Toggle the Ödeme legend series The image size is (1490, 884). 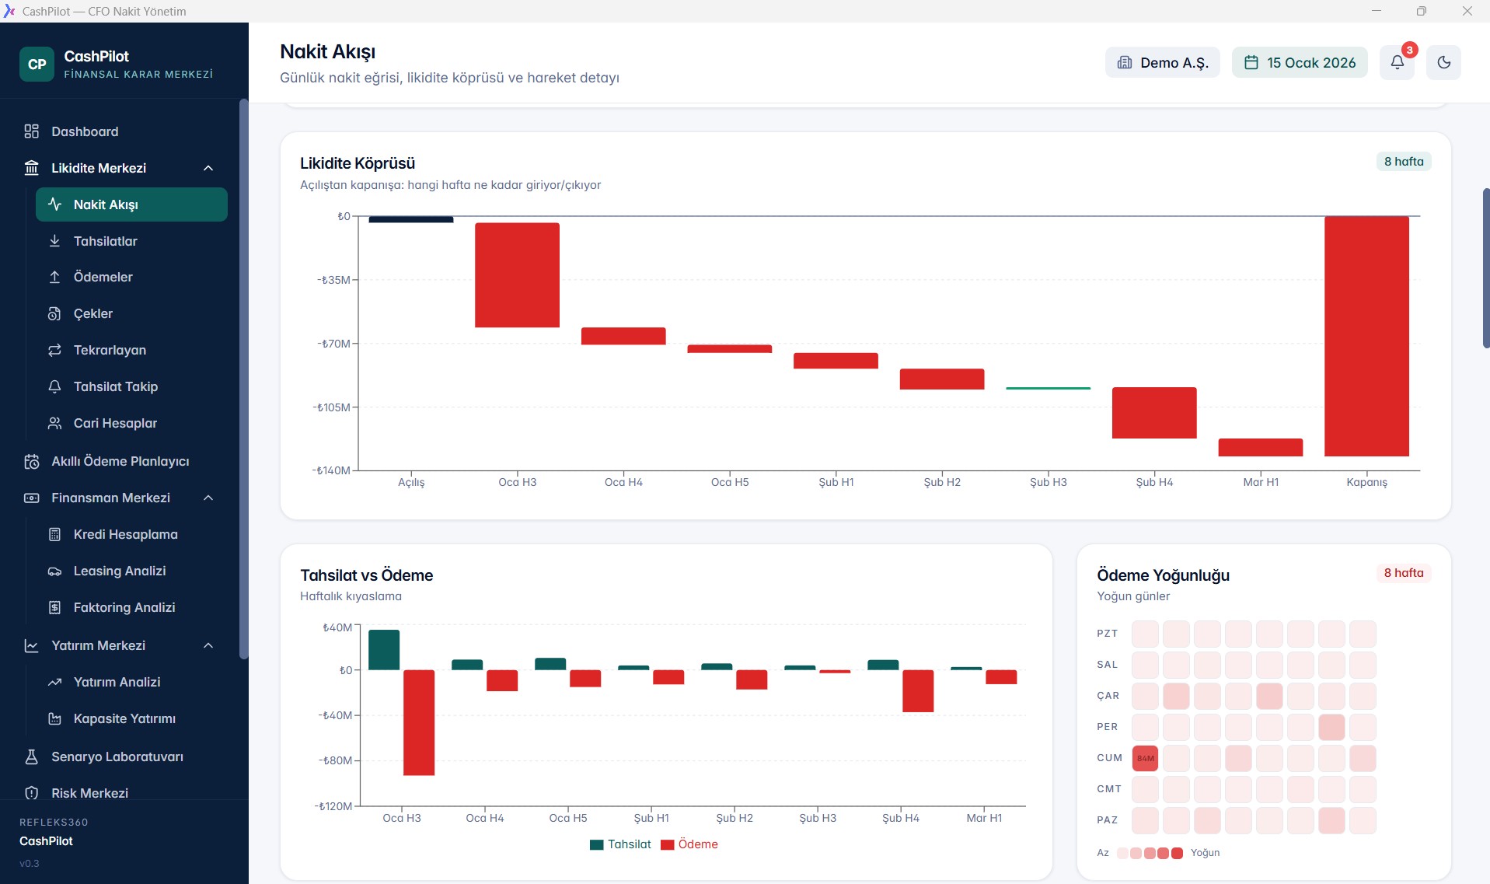click(x=689, y=844)
